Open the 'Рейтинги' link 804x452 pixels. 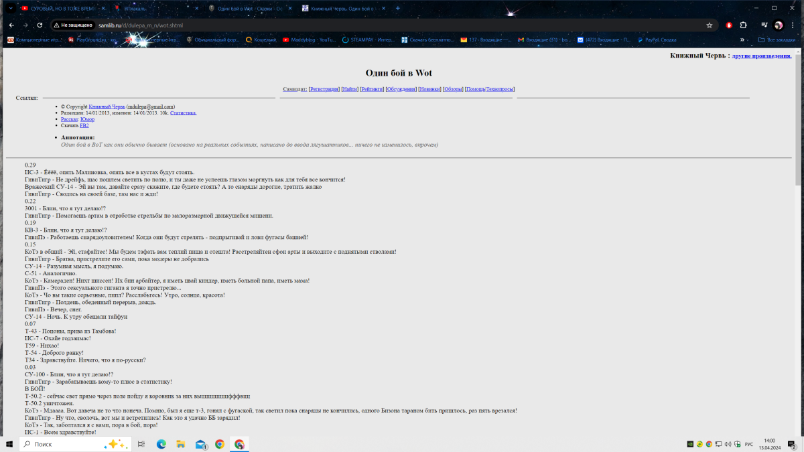[x=372, y=89]
